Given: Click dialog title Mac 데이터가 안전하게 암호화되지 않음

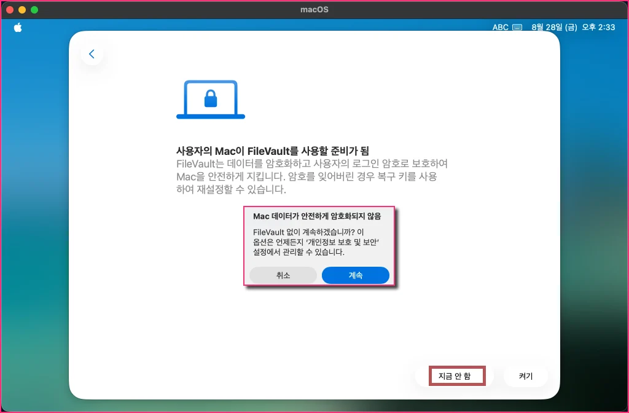Looking at the screenshot, I should coord(317,216).
